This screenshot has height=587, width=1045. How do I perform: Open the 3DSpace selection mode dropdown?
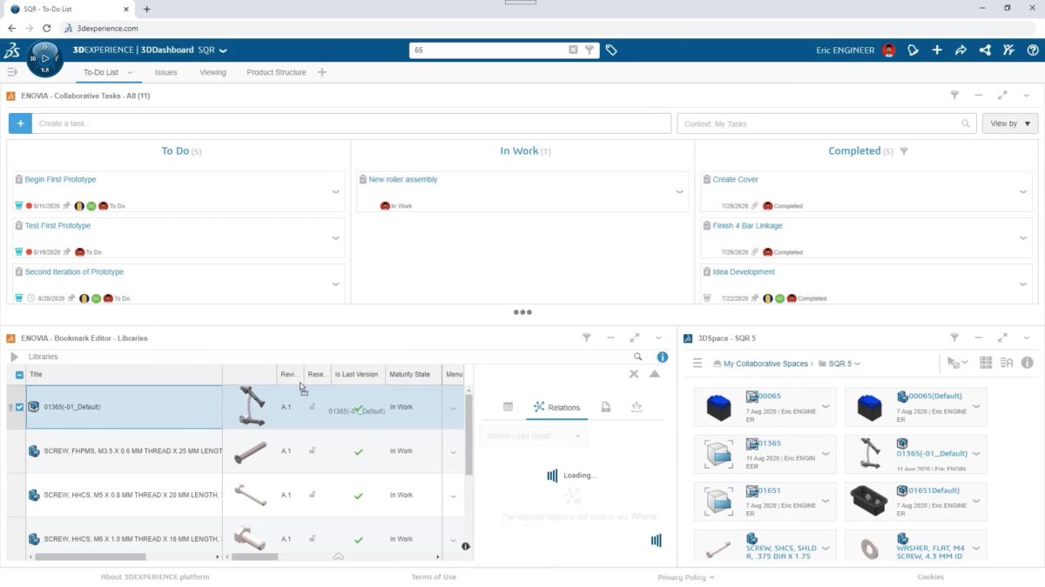pos(958,363)
